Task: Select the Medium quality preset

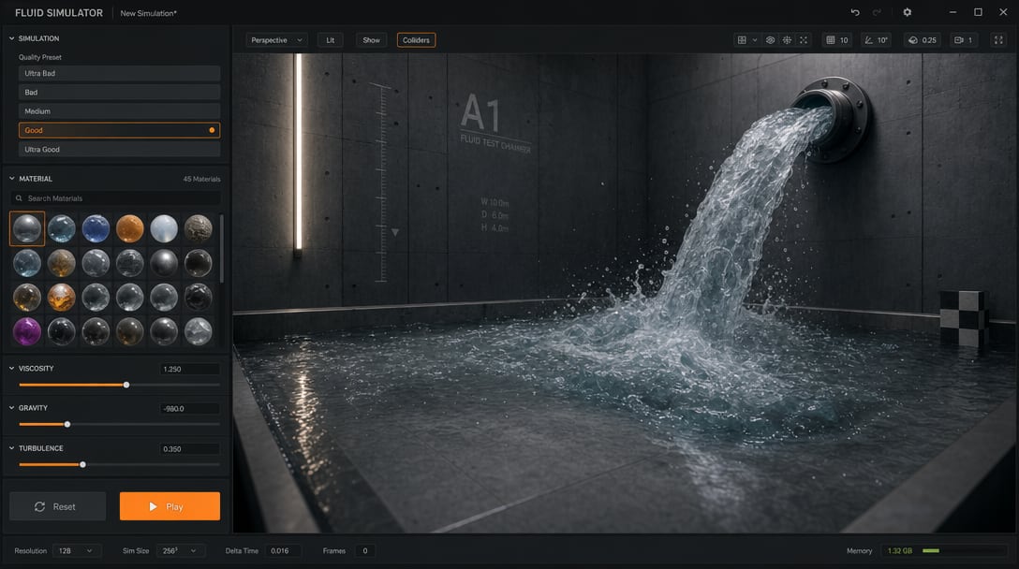Action: pyautogui.click(x=119, y=111)
